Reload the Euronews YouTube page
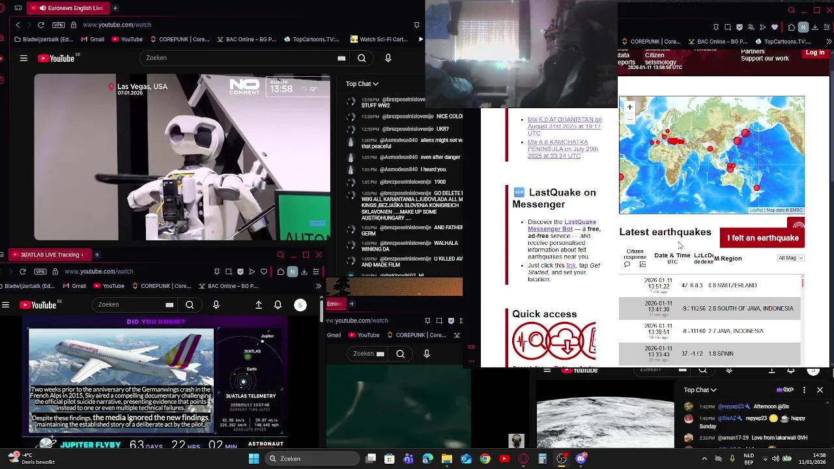 click(41, 25)
